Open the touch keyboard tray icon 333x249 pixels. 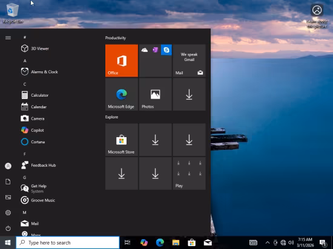253,242
